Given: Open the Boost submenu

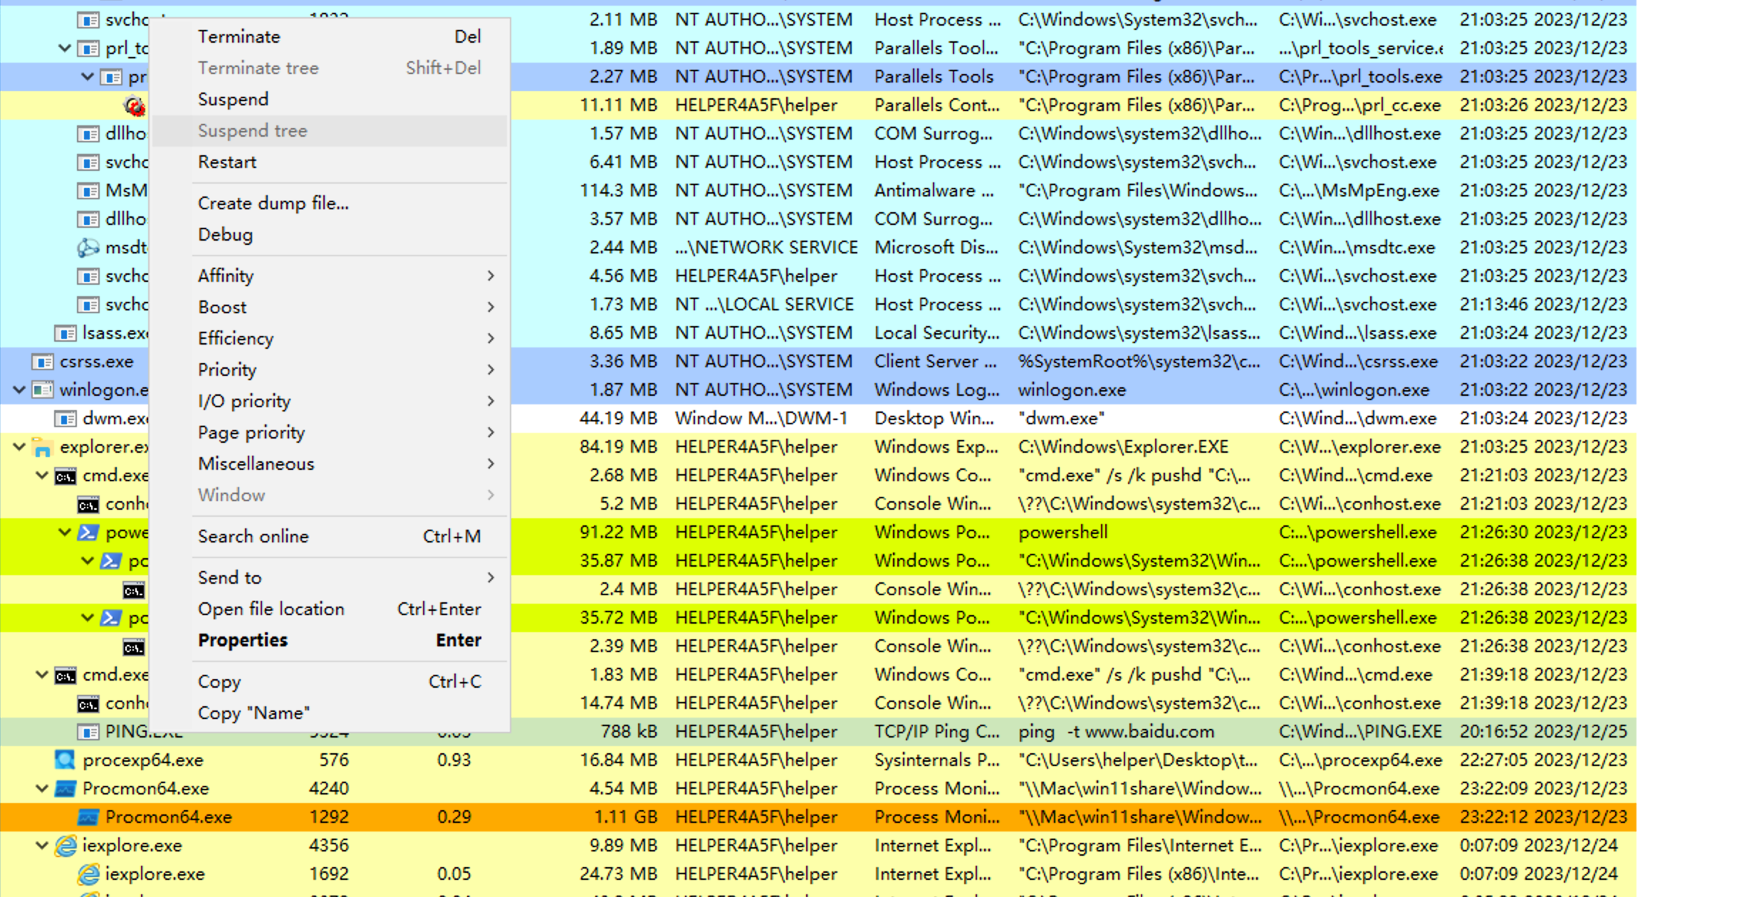Looking at the screenshot, I should click(x=330, y=307).
